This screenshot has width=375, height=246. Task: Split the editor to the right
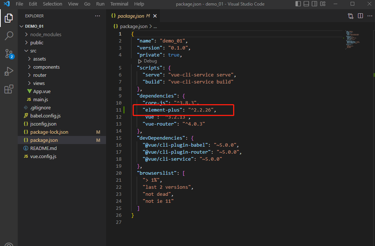[360, 16]
